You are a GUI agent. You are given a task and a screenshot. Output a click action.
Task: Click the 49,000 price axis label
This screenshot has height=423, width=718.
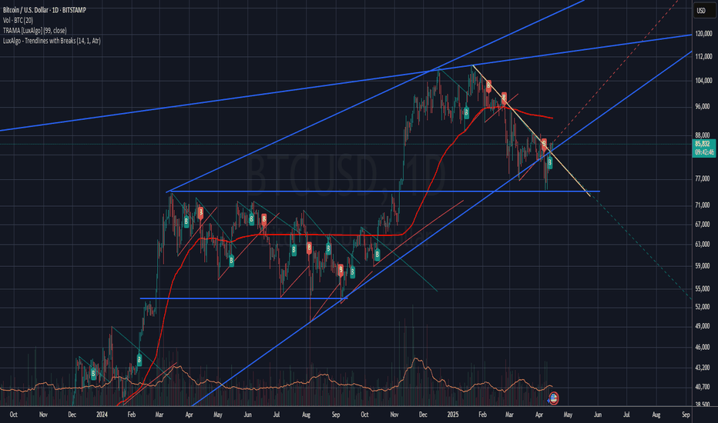[x=702, y=326]
